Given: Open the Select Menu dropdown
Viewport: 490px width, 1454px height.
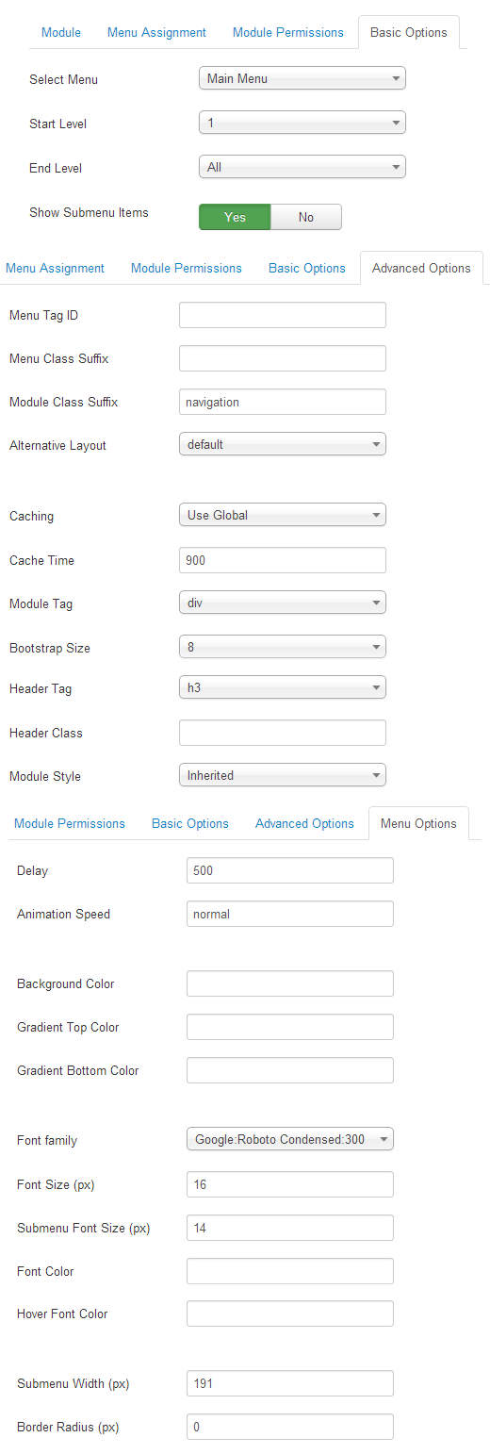Looking at the screenshot, I should pyautogui.click(x=302, y=78).
